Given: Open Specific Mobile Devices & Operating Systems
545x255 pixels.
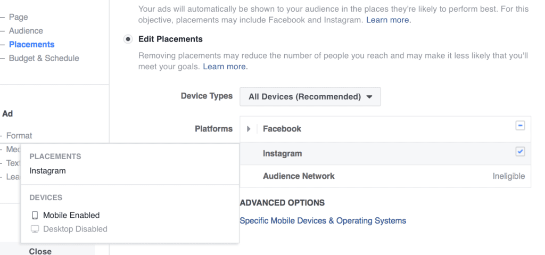Looking at the screenshot, I should click(323, 220).
